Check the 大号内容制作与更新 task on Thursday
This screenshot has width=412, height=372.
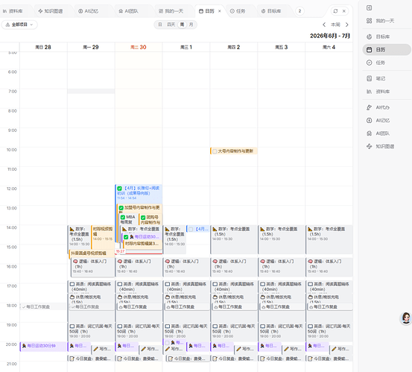(215, 151)
